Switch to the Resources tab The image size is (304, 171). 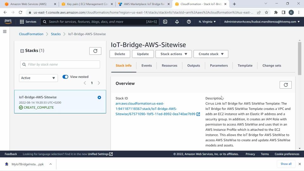pyautogui.click(x=169, y=66)
